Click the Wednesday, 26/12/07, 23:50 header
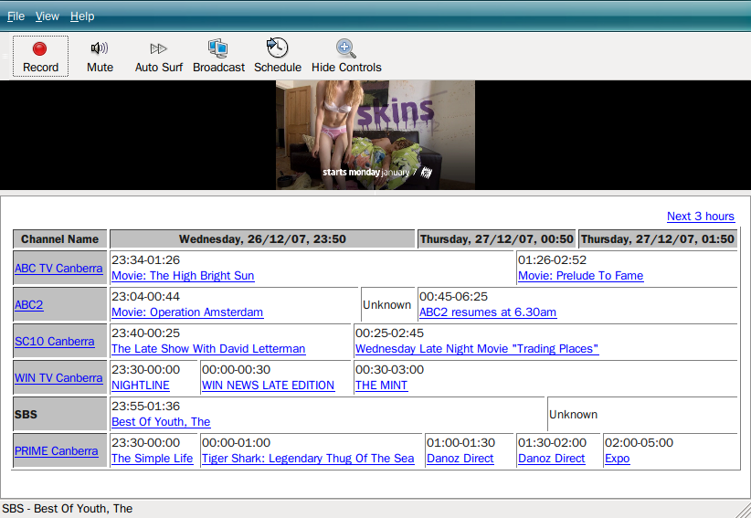The height and width of the screenshot is (518, 751). [262, 238]
